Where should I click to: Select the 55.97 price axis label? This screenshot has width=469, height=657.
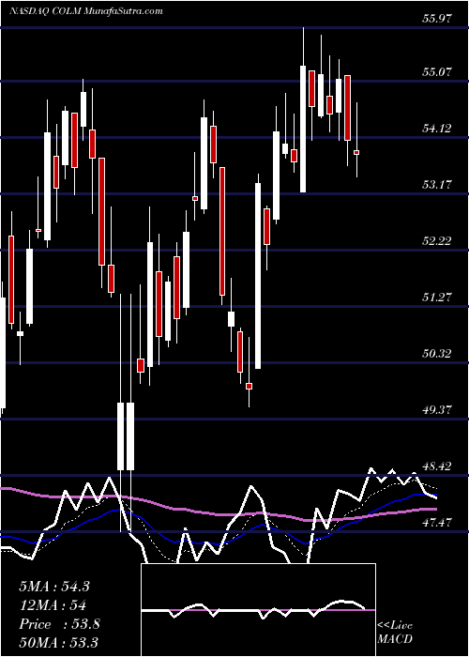(x=437, y=19)
